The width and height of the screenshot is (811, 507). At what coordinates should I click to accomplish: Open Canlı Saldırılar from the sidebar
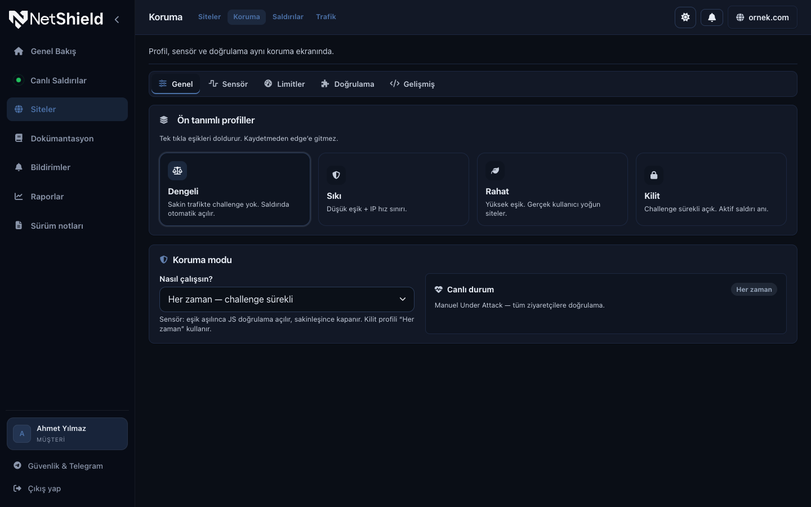tap(67, 80)
